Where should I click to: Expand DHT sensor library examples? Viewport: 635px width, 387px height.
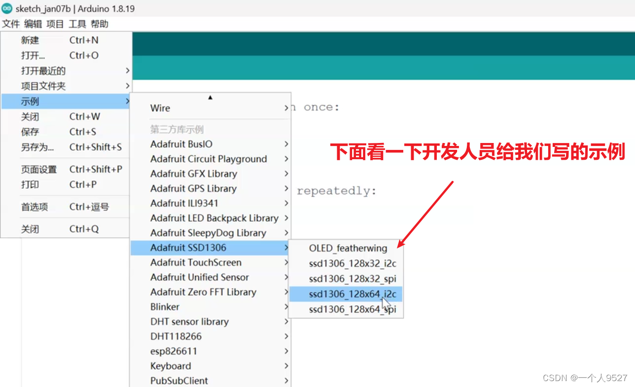tap(210, 322)
